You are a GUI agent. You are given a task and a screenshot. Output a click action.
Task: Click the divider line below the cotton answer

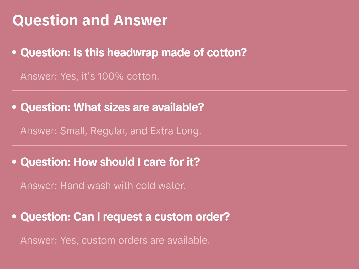pos(179,91)
